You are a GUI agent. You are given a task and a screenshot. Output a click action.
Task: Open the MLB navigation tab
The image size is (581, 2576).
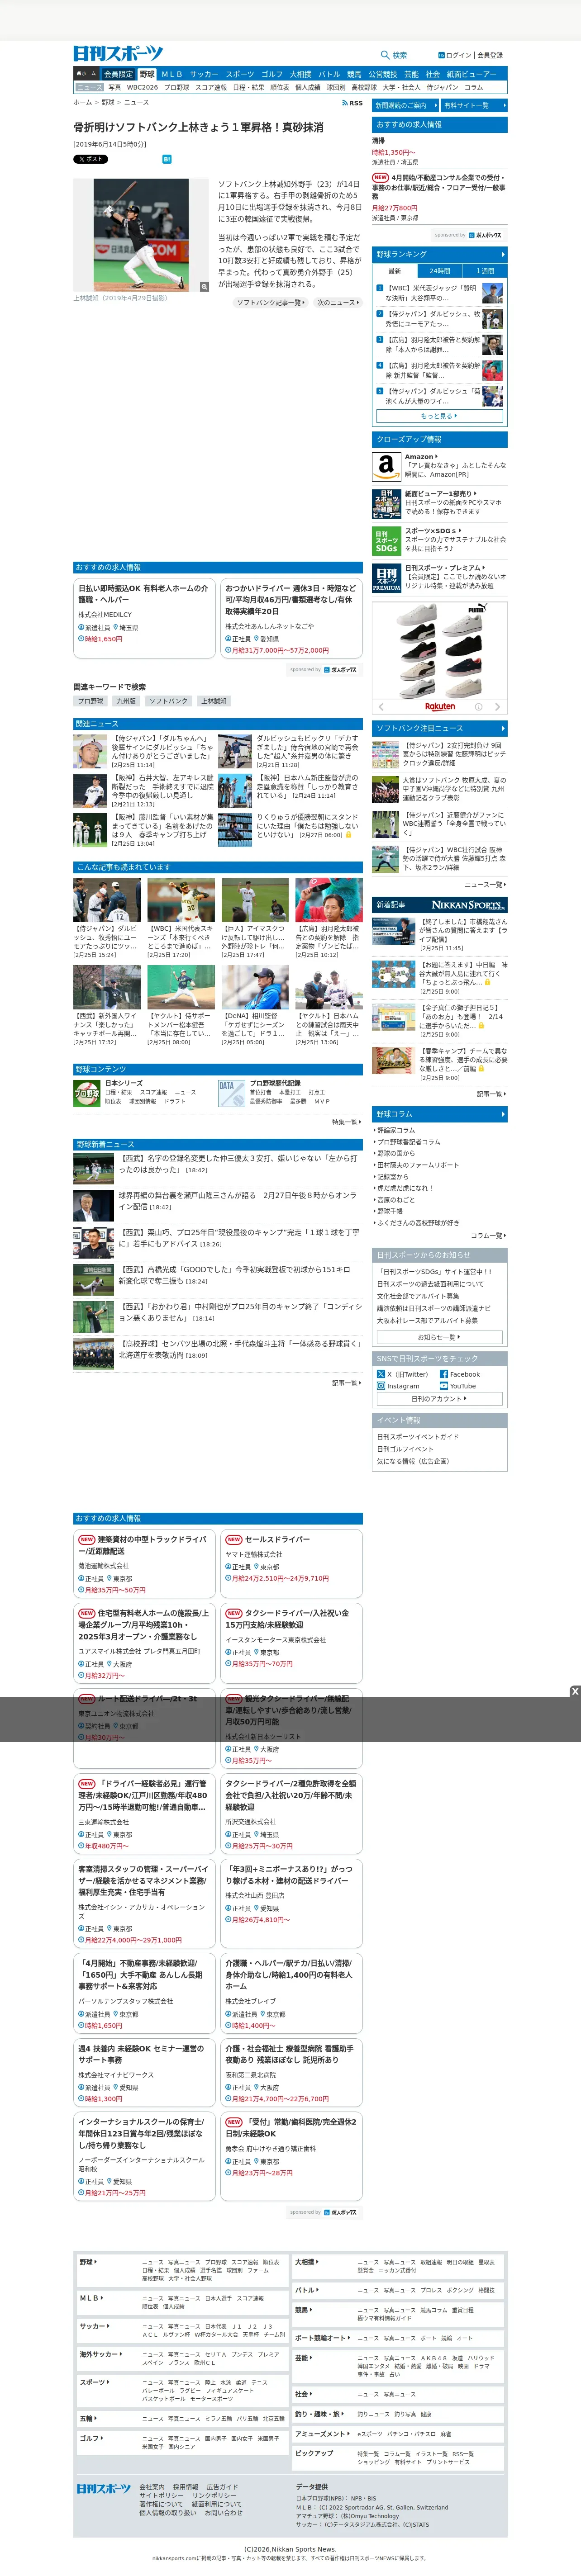coord(172,74)
